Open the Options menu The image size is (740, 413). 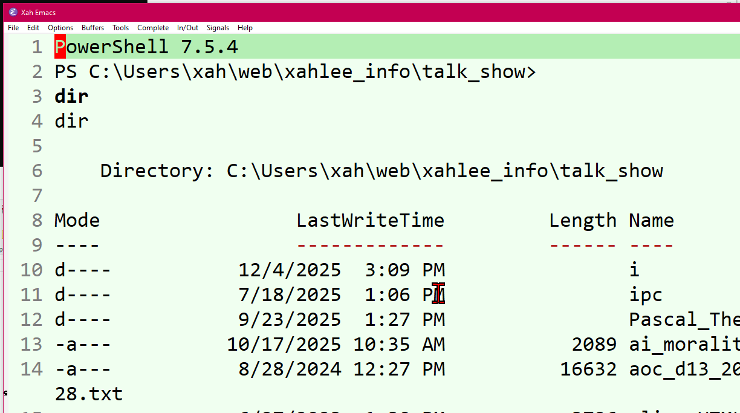click(x=60, y=28)
